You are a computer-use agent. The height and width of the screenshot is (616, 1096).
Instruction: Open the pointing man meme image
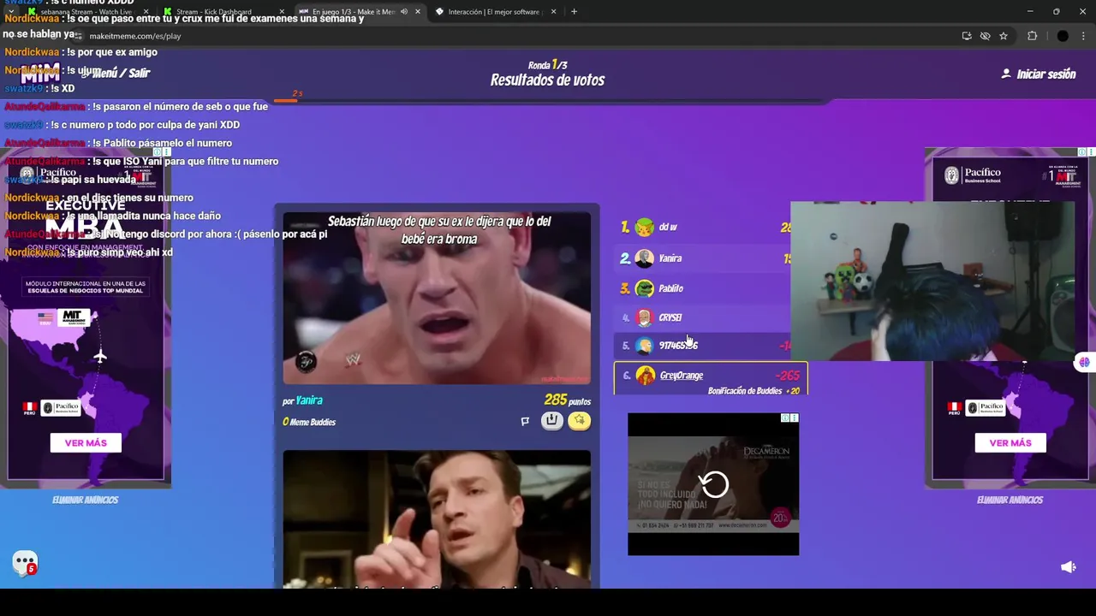tap(437, 518)
